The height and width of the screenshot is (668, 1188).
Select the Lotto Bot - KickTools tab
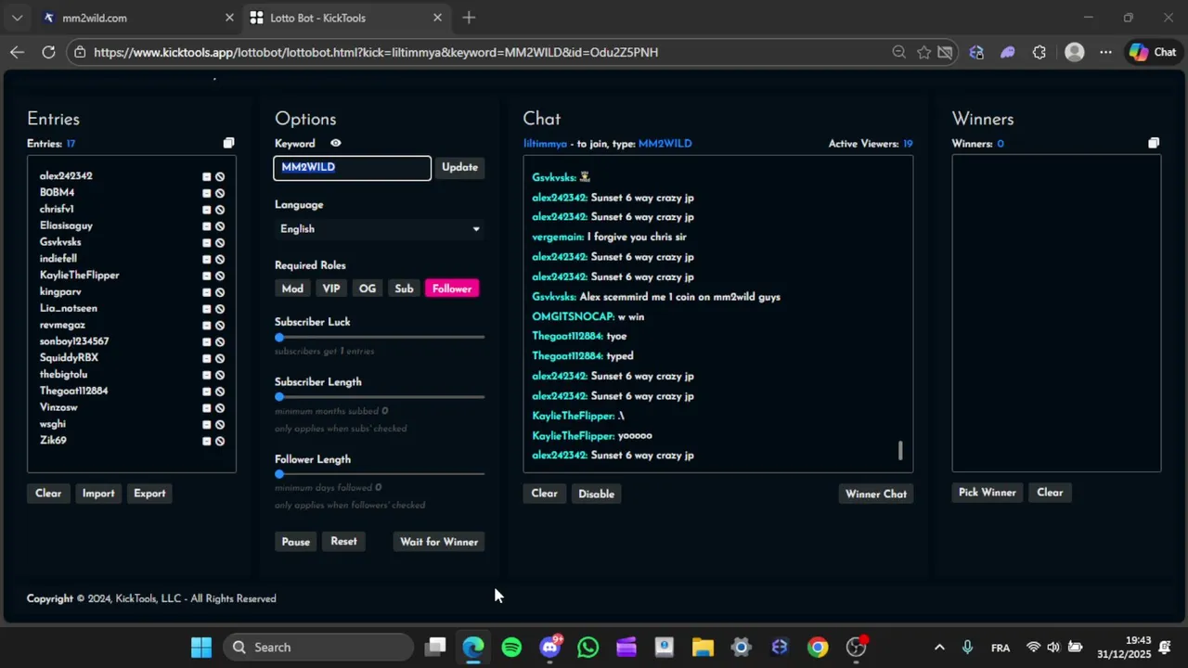pyautogui.click(x=345, y=18)
